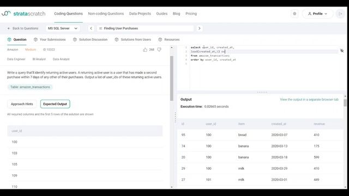
Task: Open the question list icon beside Finding User Purchases
Action: 100,28
